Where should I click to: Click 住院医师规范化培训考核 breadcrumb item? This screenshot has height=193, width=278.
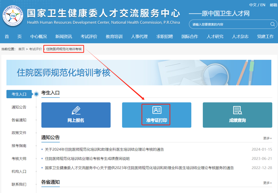[64, 49]
